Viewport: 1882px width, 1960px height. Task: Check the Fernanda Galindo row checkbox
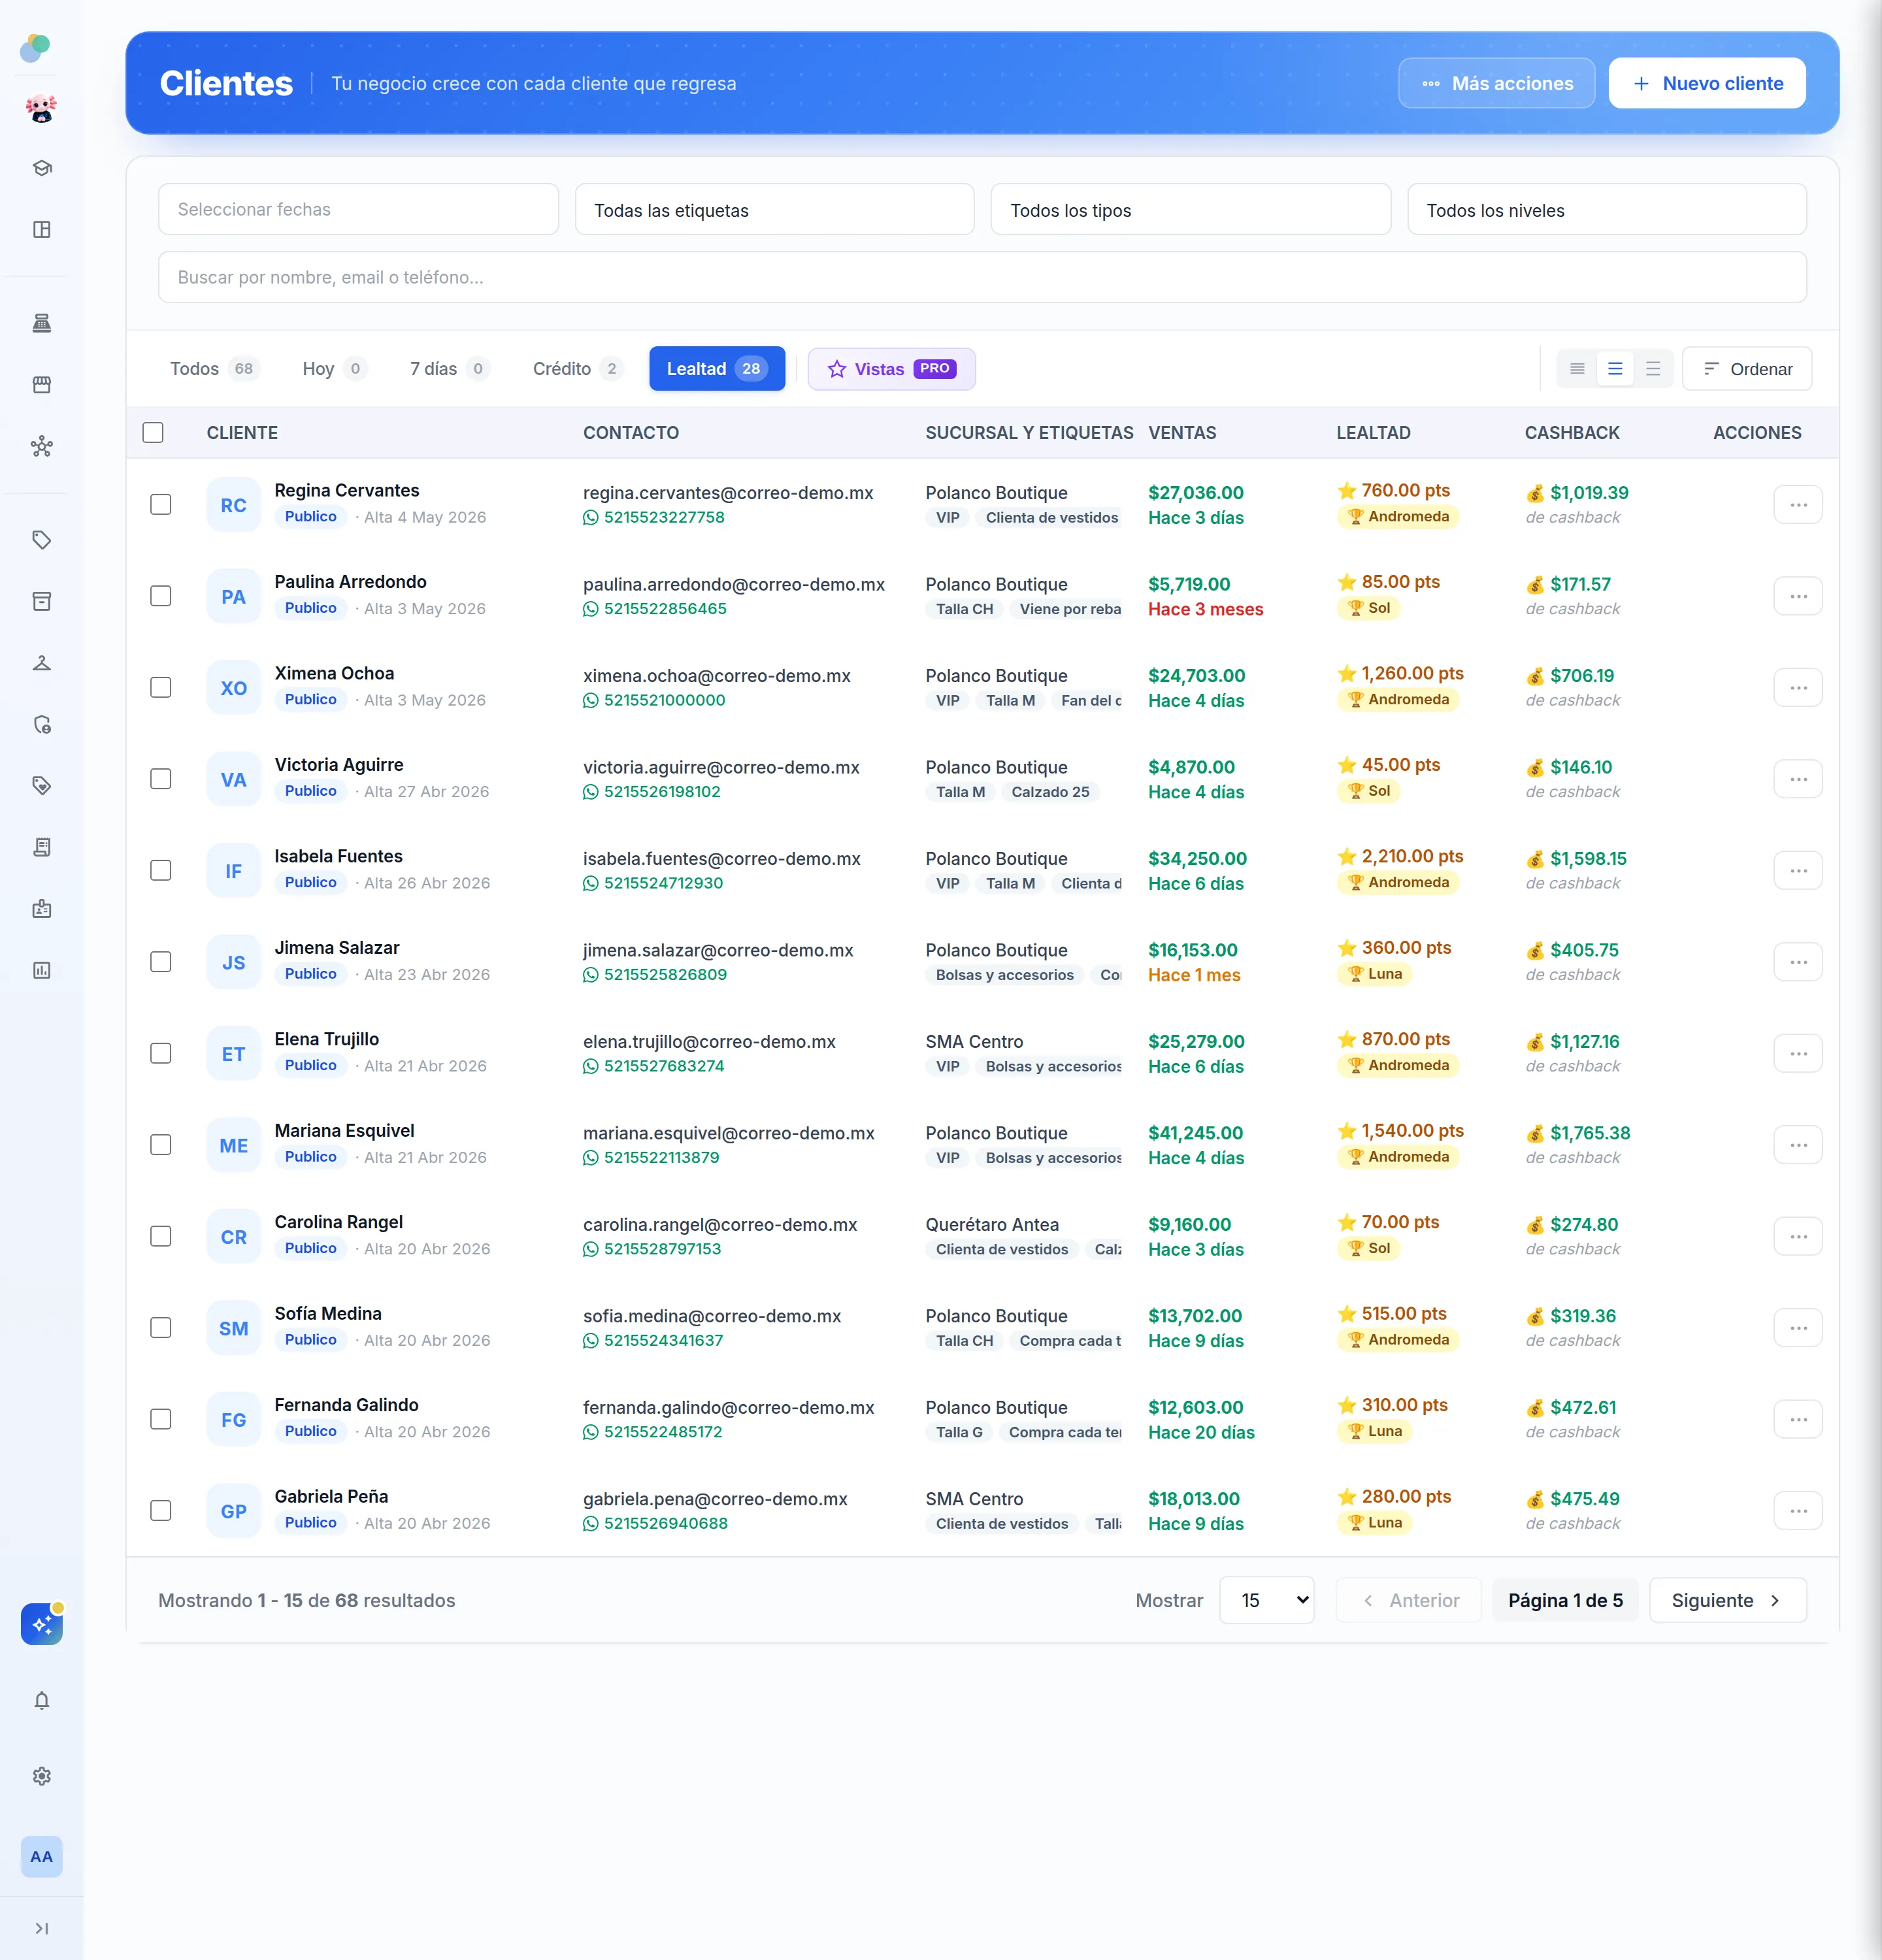pos(161,1419)
